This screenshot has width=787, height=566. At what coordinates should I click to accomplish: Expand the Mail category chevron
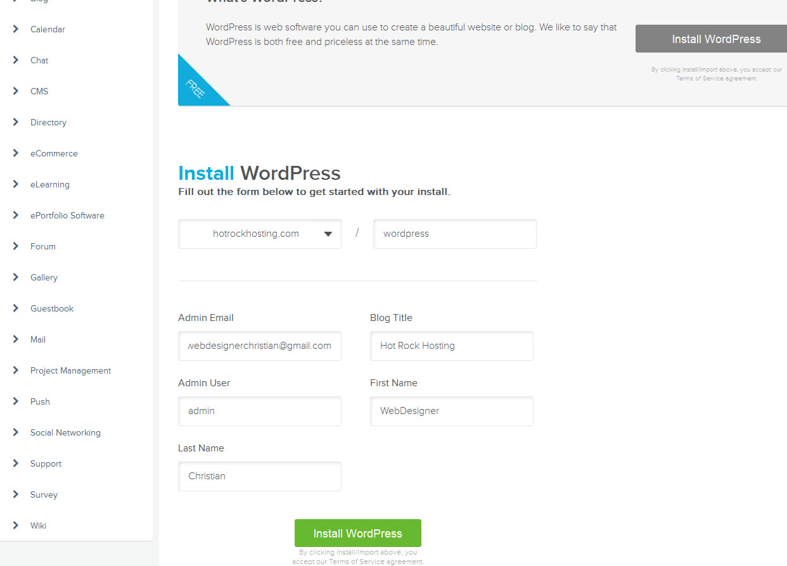click(x=15, y=339)
